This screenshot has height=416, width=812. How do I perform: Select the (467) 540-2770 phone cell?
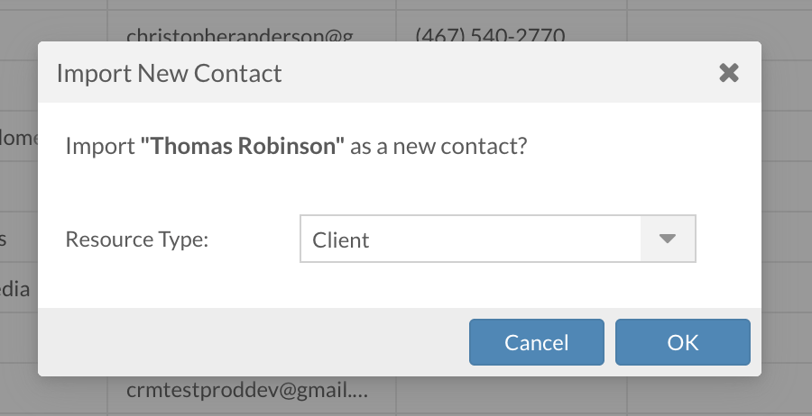point(490,34)
